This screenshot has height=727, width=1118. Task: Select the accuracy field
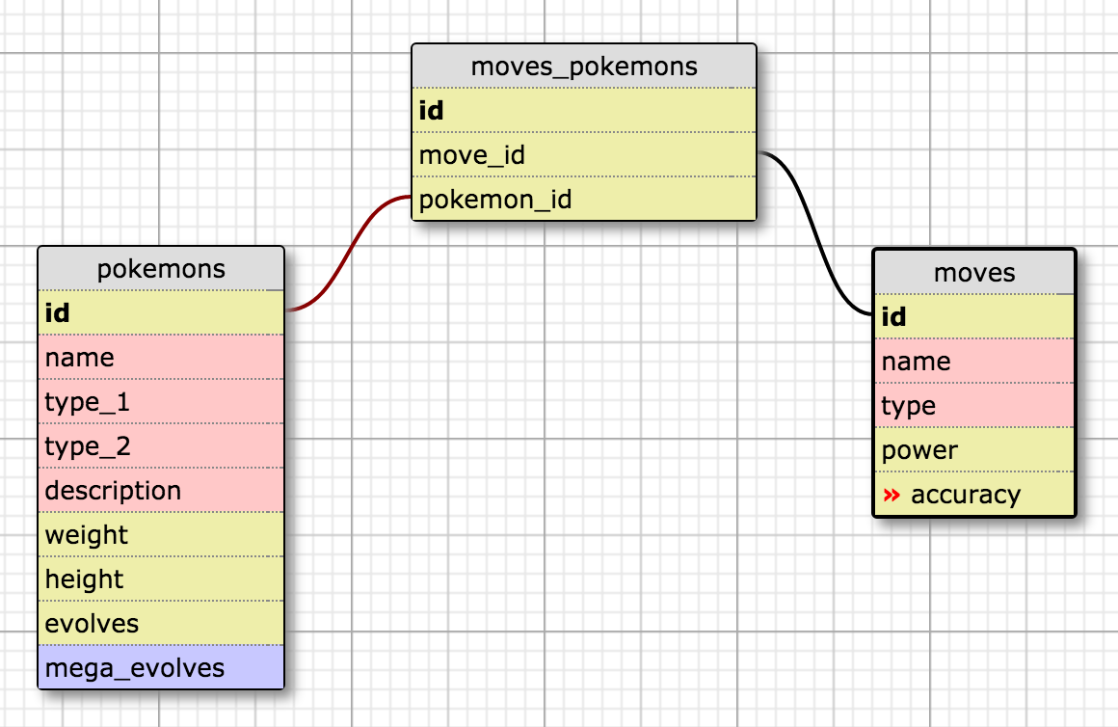coord(974,494)
